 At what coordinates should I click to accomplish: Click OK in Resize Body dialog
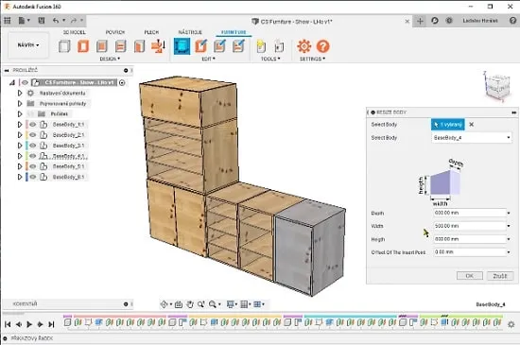[x=470, y=276]
